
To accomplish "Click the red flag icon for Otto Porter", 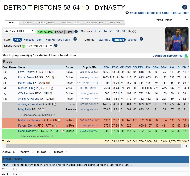I will pyautogui.click(x=47, y=83).
